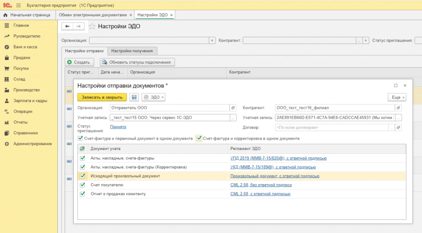
Task: Open Администрирование section in sidebar
Action: (33, 144)
